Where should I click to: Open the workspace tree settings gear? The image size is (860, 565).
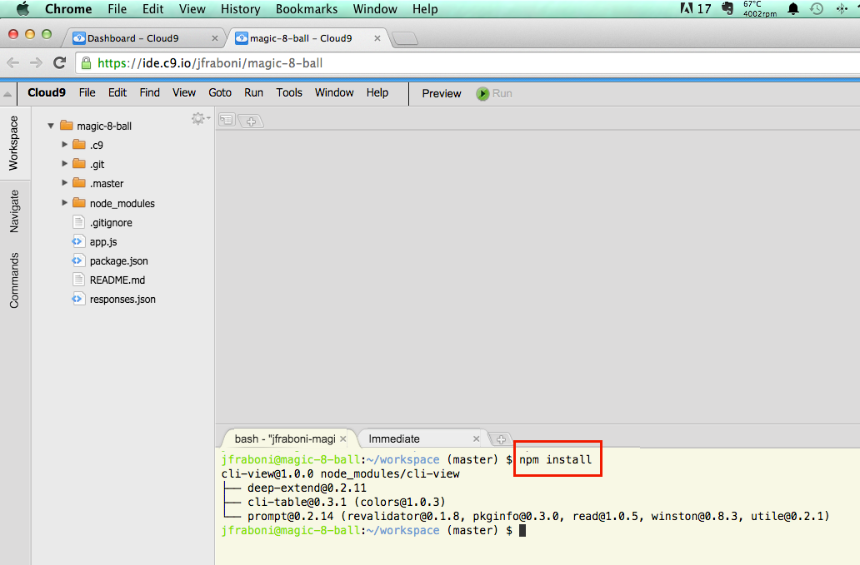click(x=200, y=118)
